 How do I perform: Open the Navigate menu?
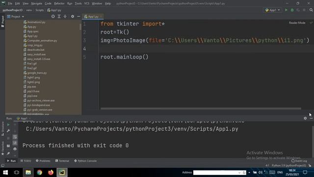[37, 3]
